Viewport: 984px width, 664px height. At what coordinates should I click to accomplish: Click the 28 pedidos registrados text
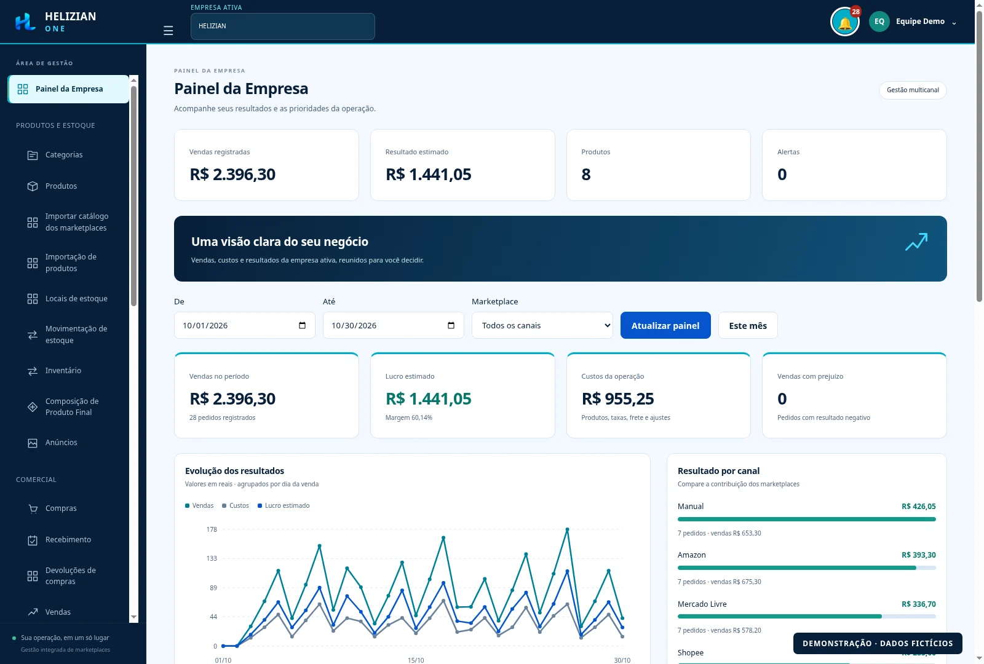click(222, 418)
